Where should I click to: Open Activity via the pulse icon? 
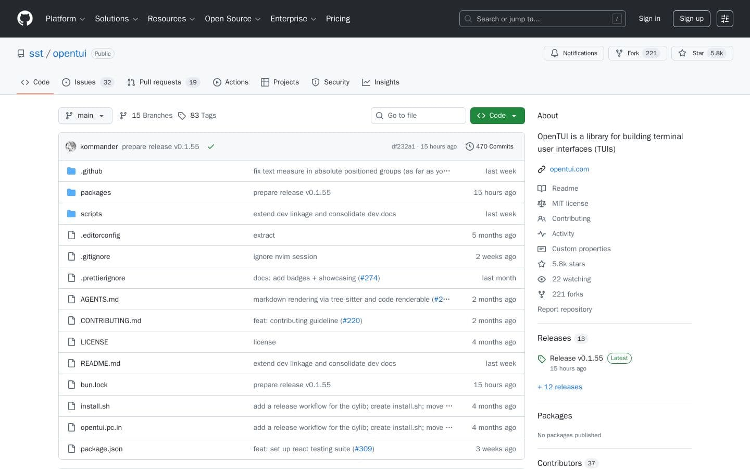point(542,233)
